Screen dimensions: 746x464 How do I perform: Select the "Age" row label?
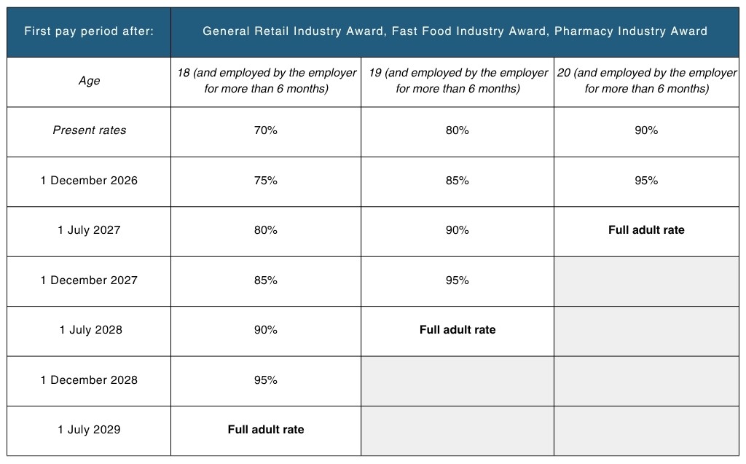click(89, 81)
